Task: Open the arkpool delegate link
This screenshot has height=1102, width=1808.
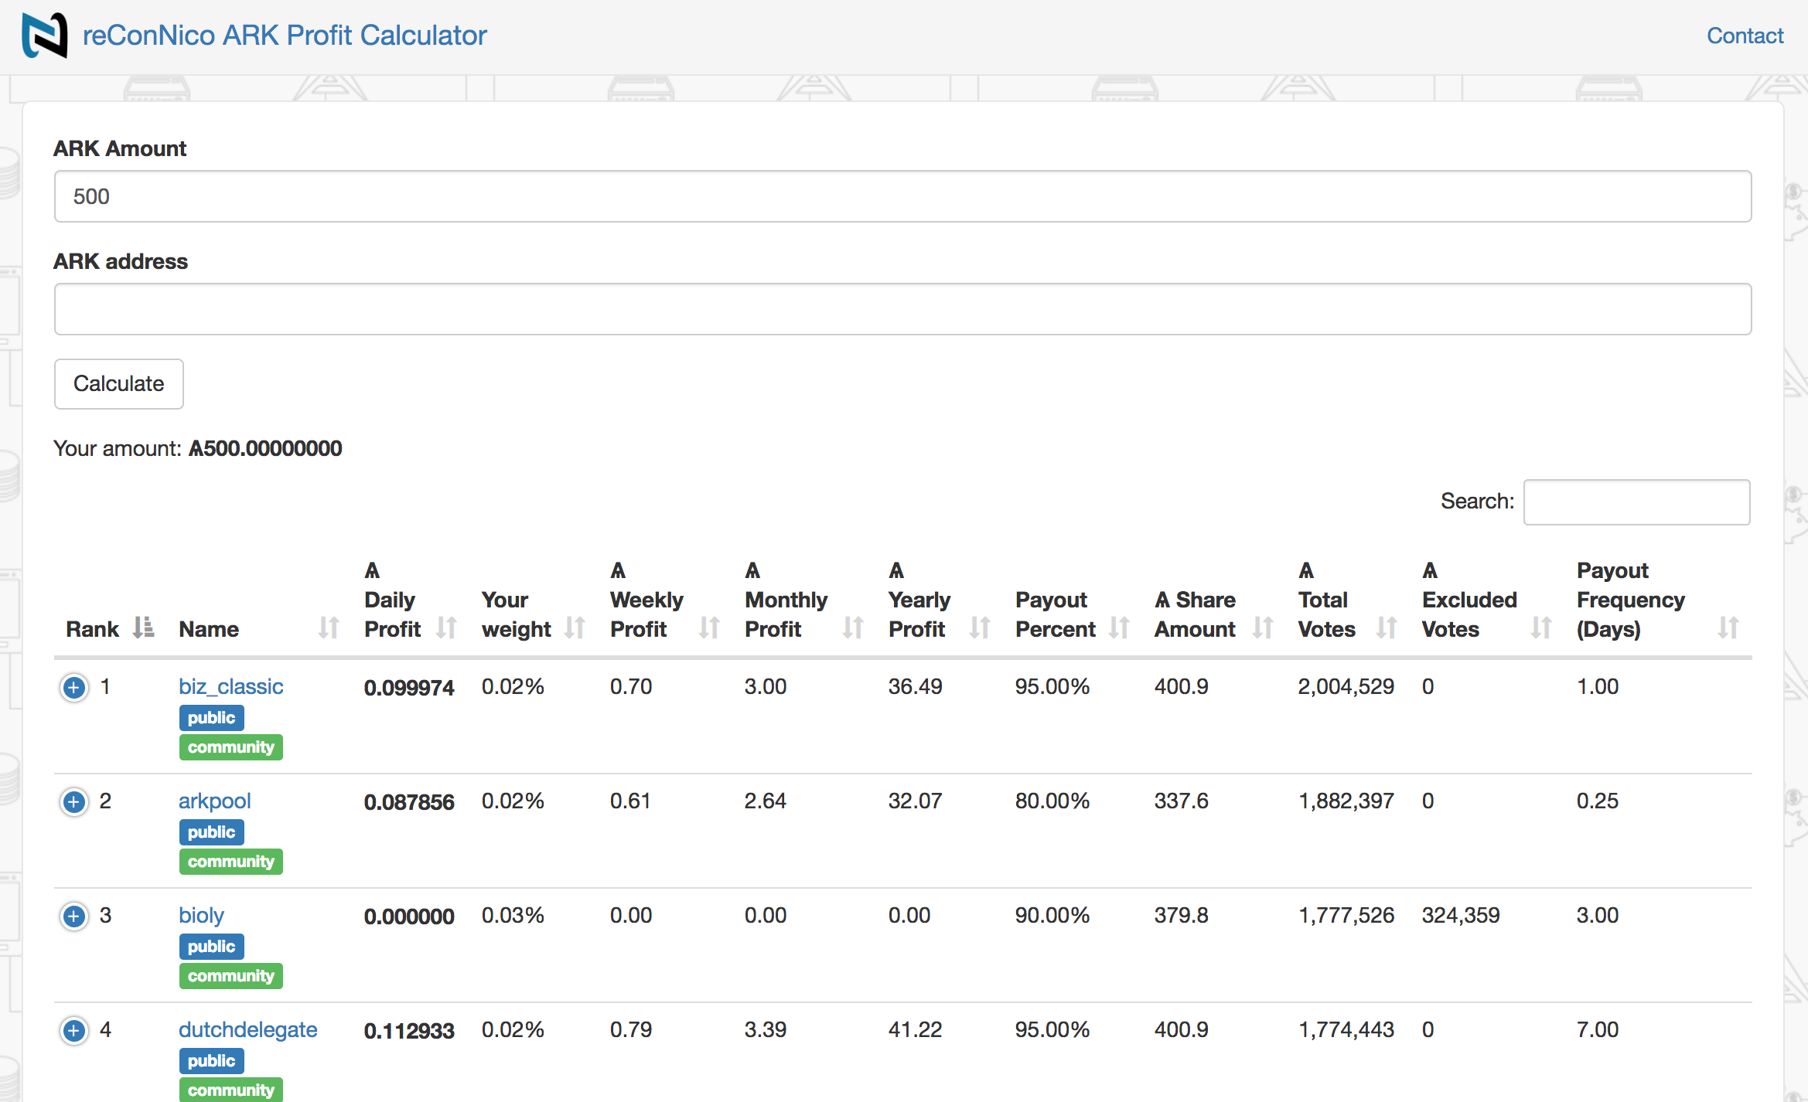Action: tap(214, 801)
